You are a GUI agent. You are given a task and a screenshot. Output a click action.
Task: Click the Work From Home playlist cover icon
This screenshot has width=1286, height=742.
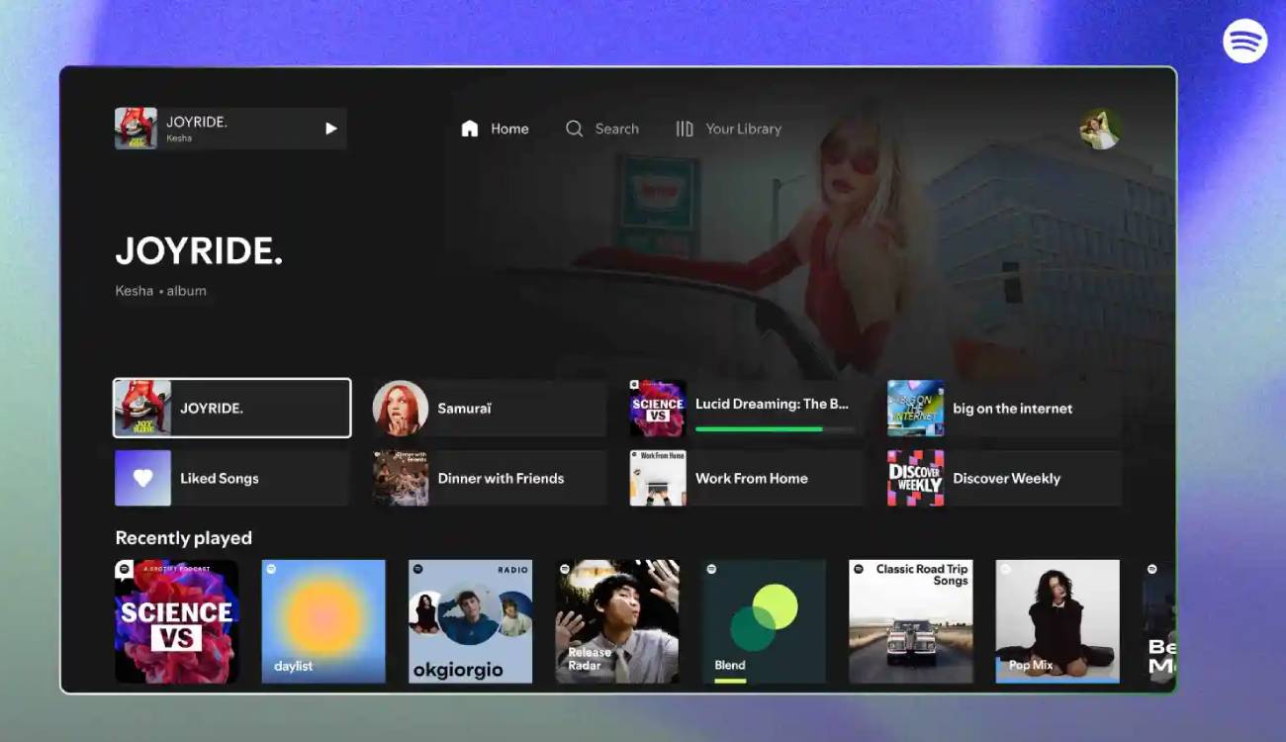pyautogui.click(x=658, y=478)
